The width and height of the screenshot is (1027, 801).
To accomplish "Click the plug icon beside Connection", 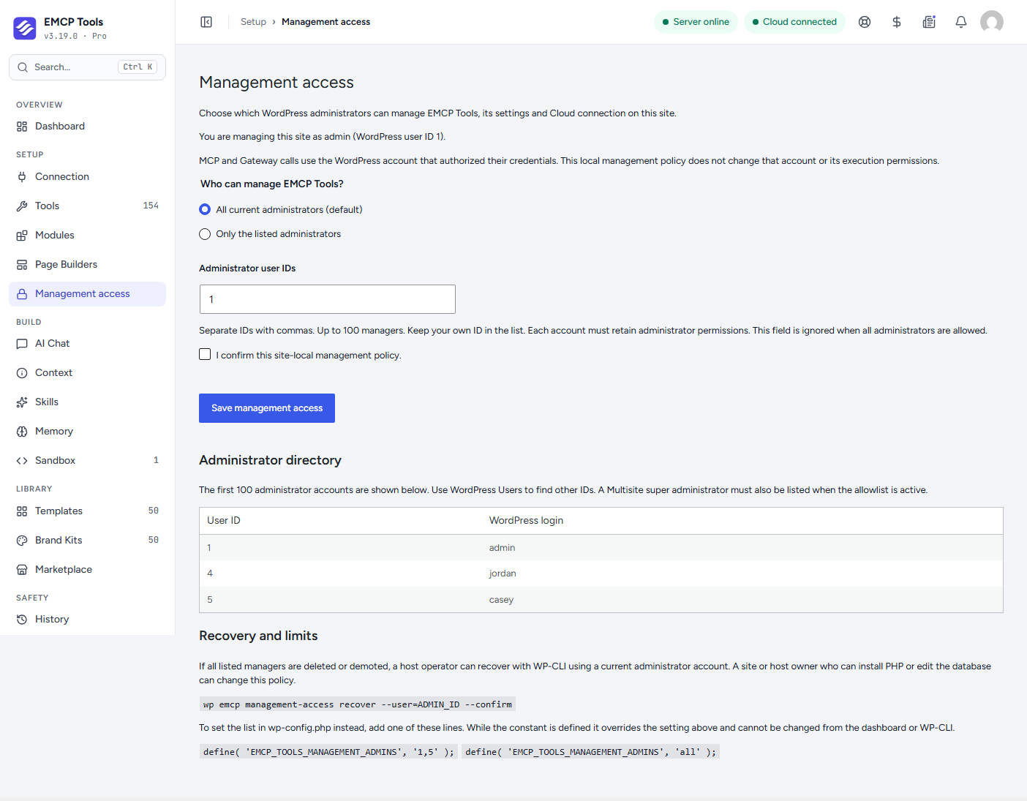I will pos(22,177).
